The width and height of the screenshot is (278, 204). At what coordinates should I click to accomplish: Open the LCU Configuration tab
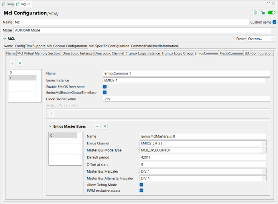258,53
